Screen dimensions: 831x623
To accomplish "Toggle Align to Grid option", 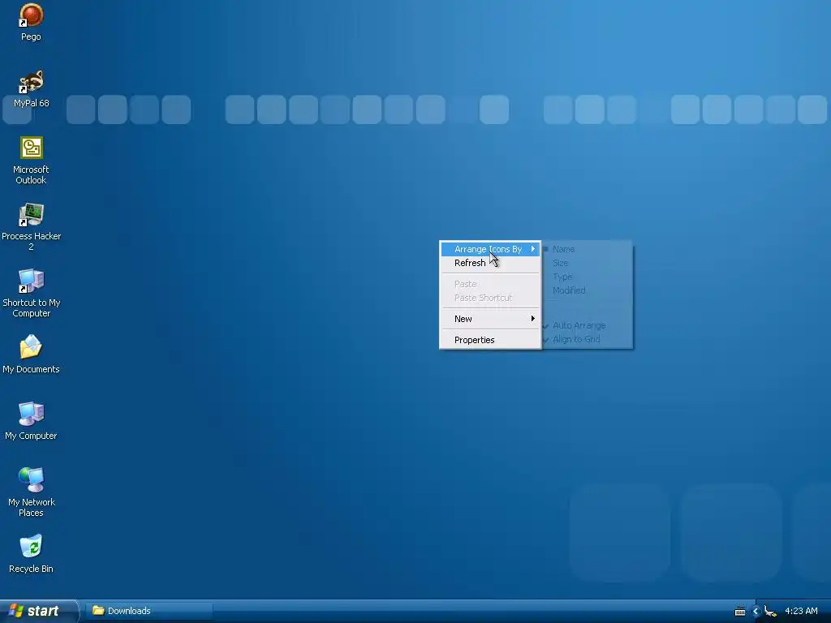I will tap(588, 339).
